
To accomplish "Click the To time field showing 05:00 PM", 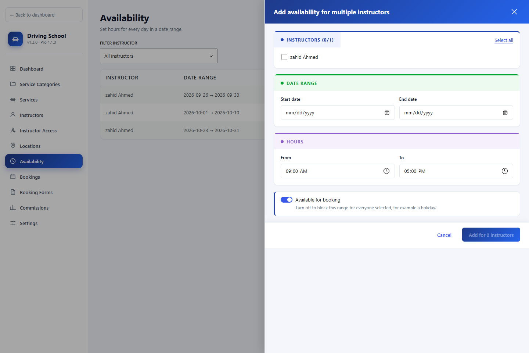I will click(x=456, y=171).
